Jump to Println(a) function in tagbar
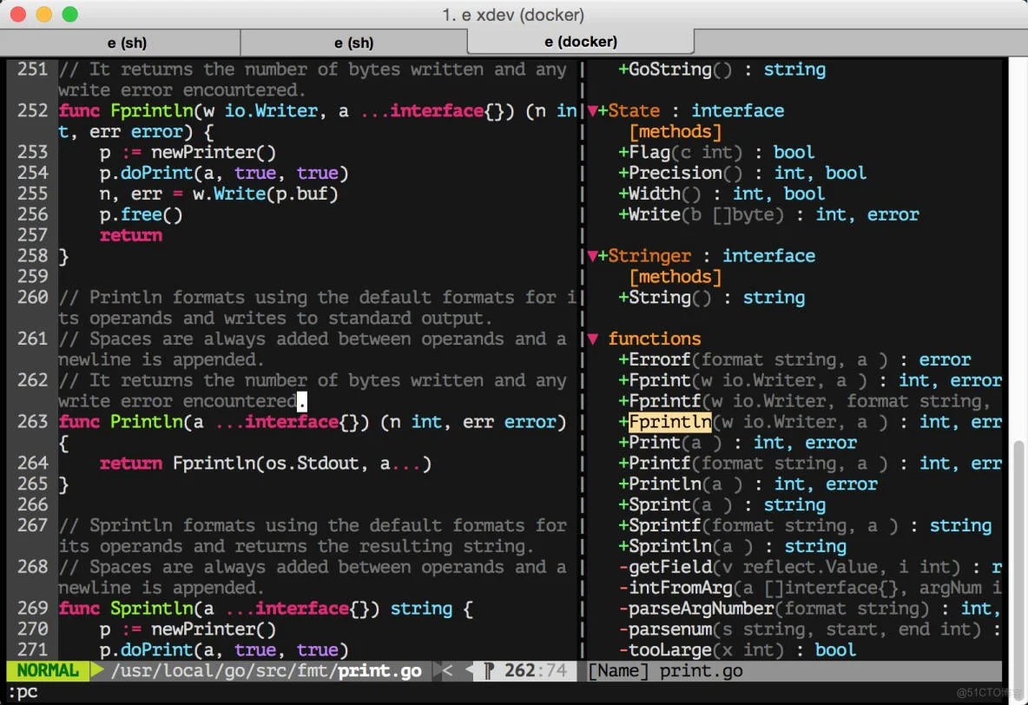The image size is (1028, 705). click(x=748, y=484)
